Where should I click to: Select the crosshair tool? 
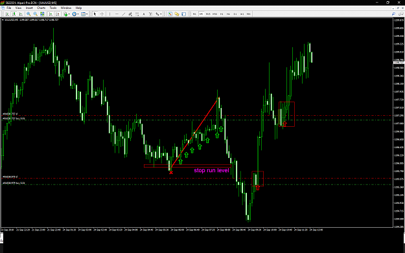pos(102,14)
